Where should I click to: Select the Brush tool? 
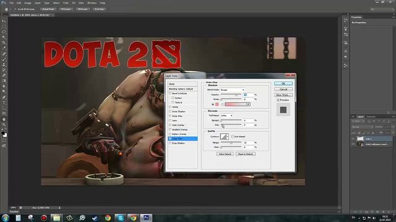(x=4, y=59)
